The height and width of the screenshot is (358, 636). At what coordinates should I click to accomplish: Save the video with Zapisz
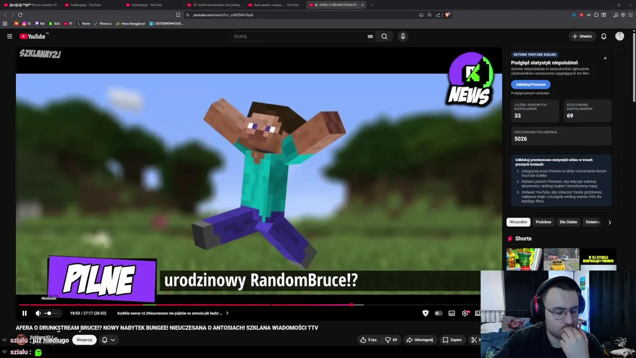tap(452, 340)
